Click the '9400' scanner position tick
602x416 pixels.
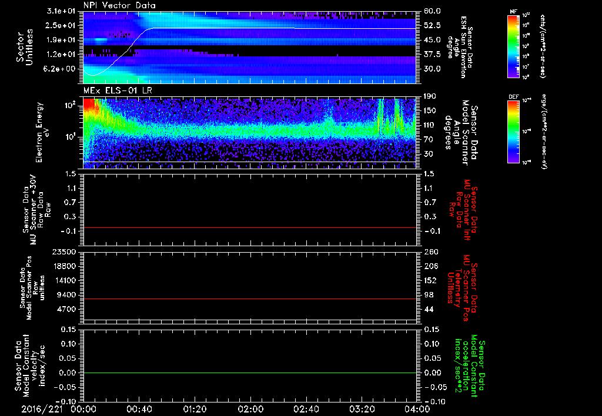66,295
